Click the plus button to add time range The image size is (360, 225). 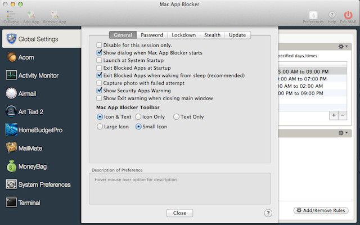point(334,115)
